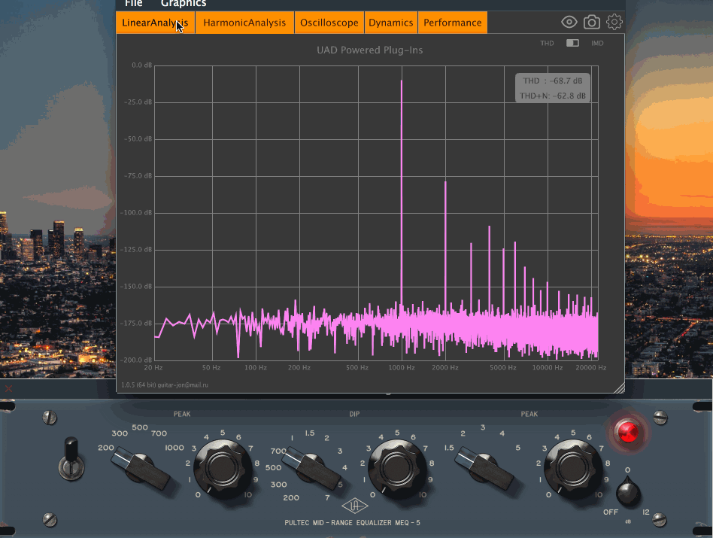Open the File menu
The image size is (713, 538).
click(133, 4)
